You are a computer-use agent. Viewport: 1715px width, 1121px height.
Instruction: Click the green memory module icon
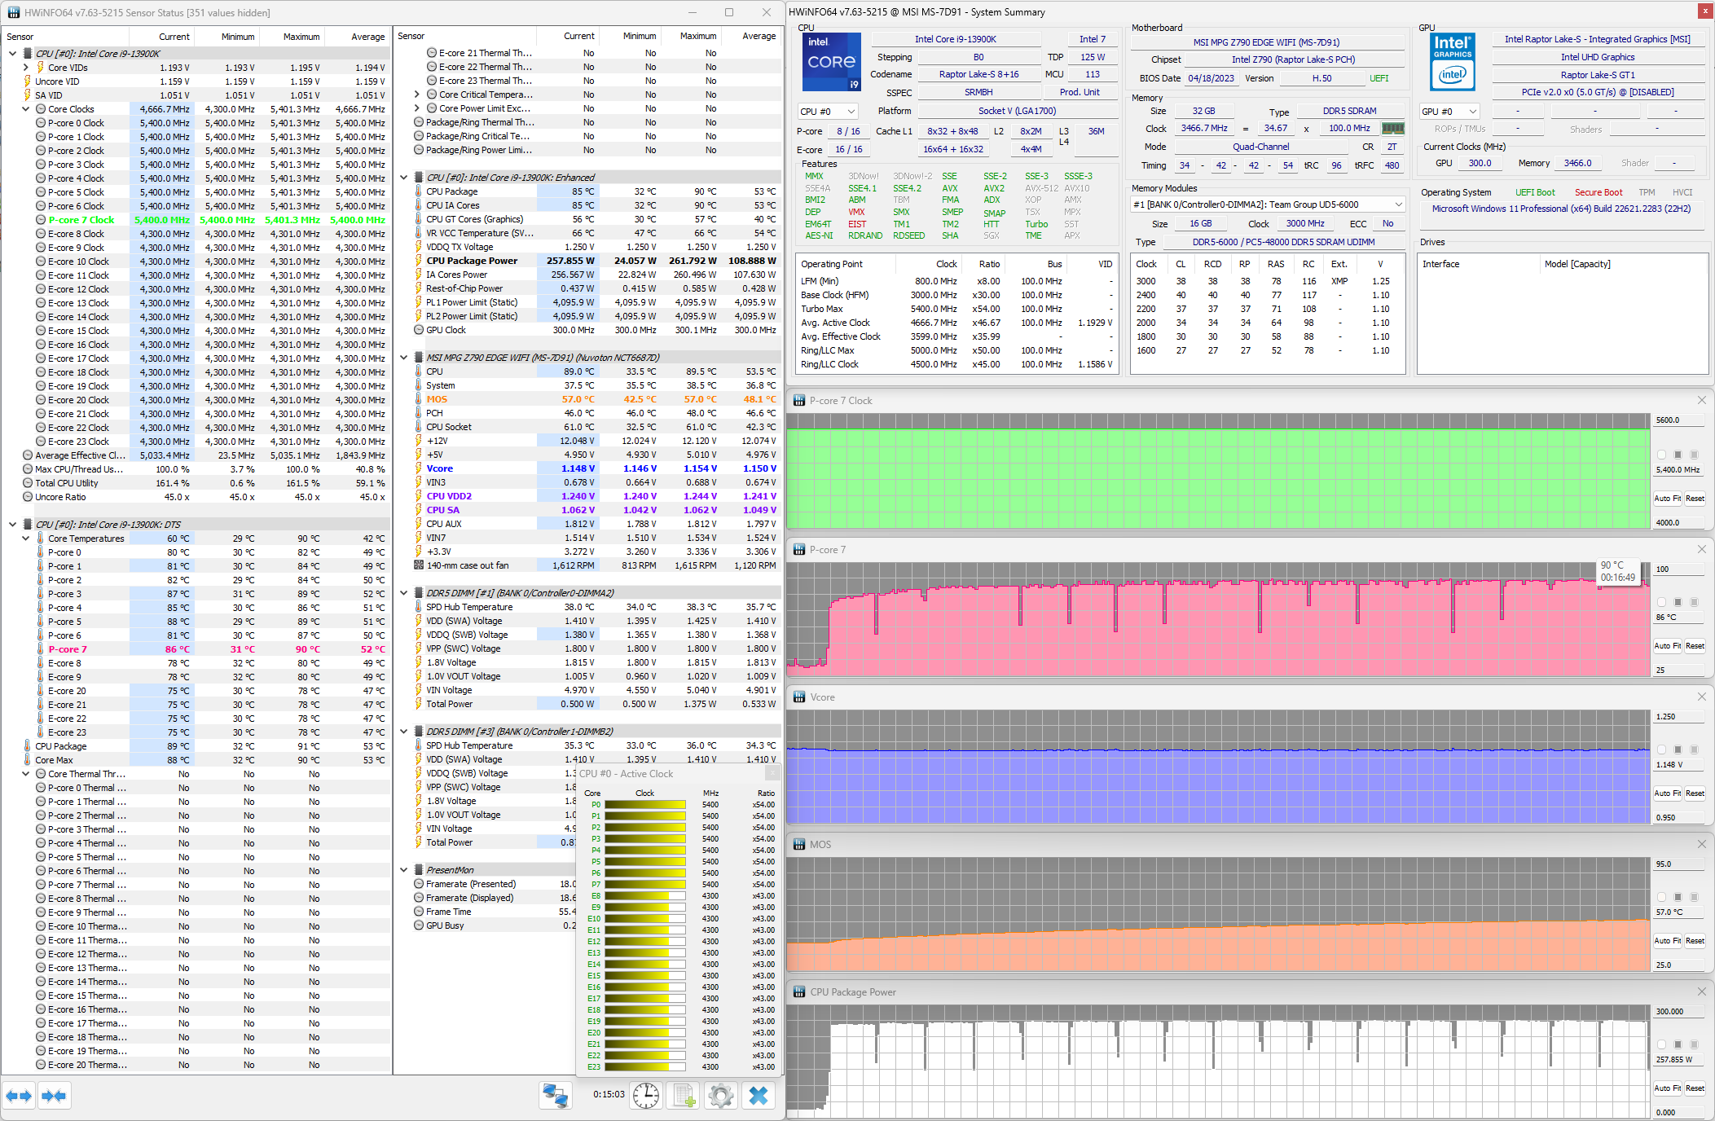click(1393, 128)
